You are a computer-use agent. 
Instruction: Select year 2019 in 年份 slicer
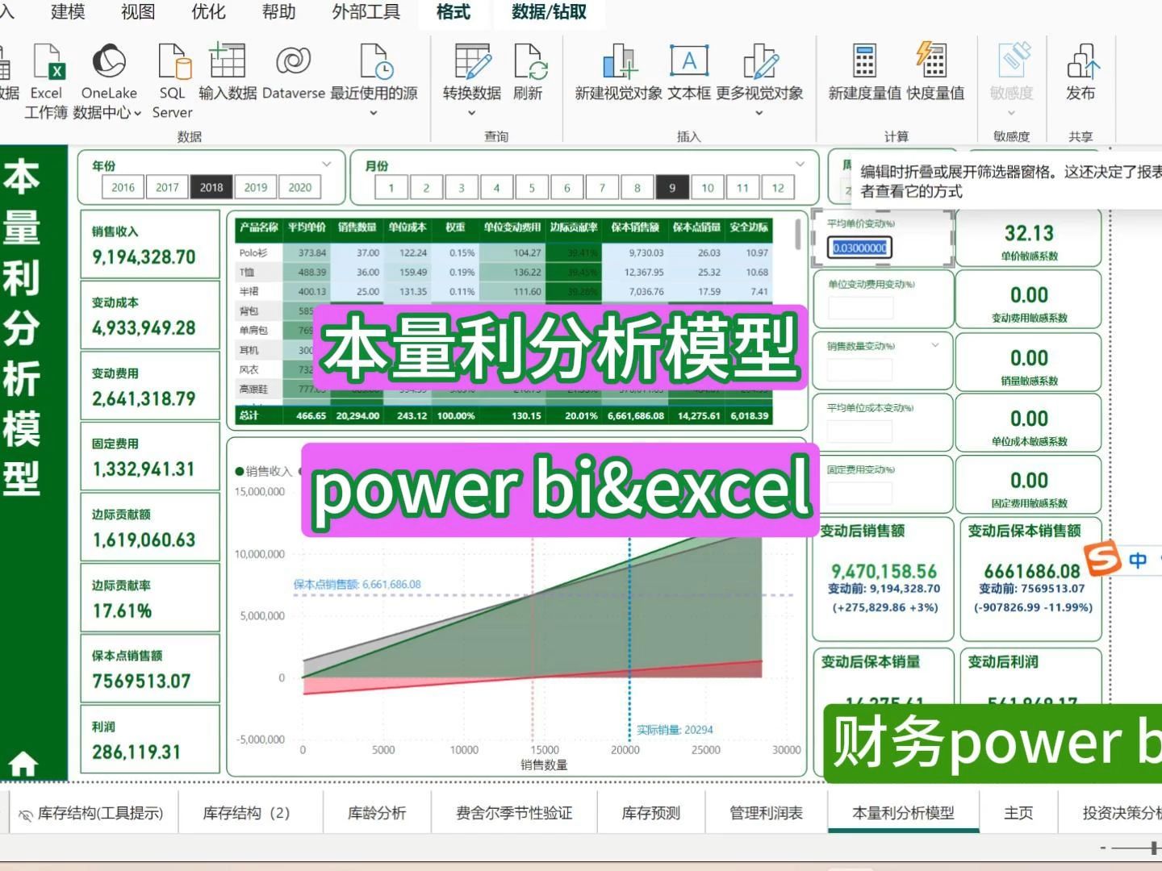click(256, 187)
